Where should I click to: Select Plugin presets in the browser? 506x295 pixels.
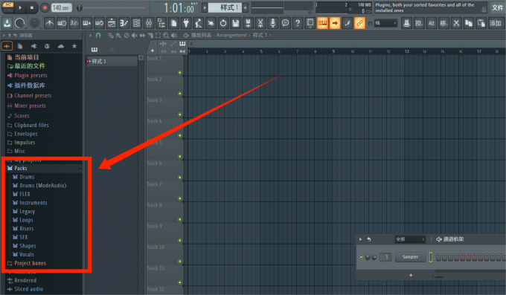[x=31, y=76]
